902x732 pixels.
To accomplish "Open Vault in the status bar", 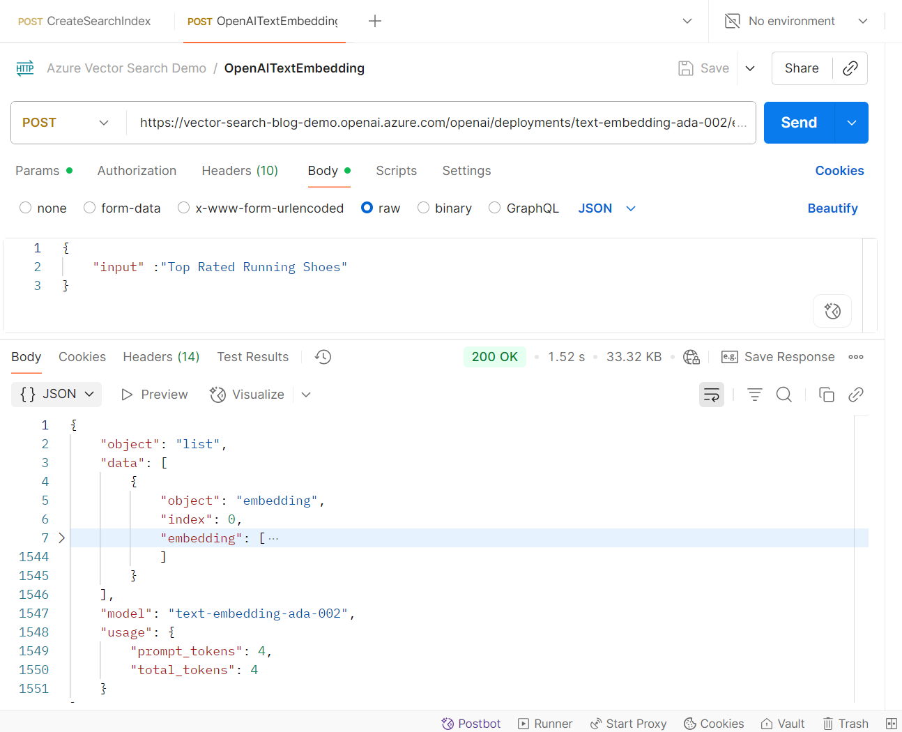I will tap(783, 724).
